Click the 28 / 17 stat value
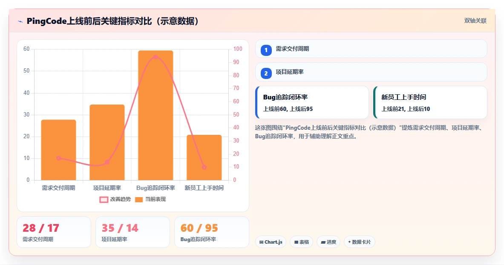Viewport: 504px width, 265px height. click(x=41, y=228)
